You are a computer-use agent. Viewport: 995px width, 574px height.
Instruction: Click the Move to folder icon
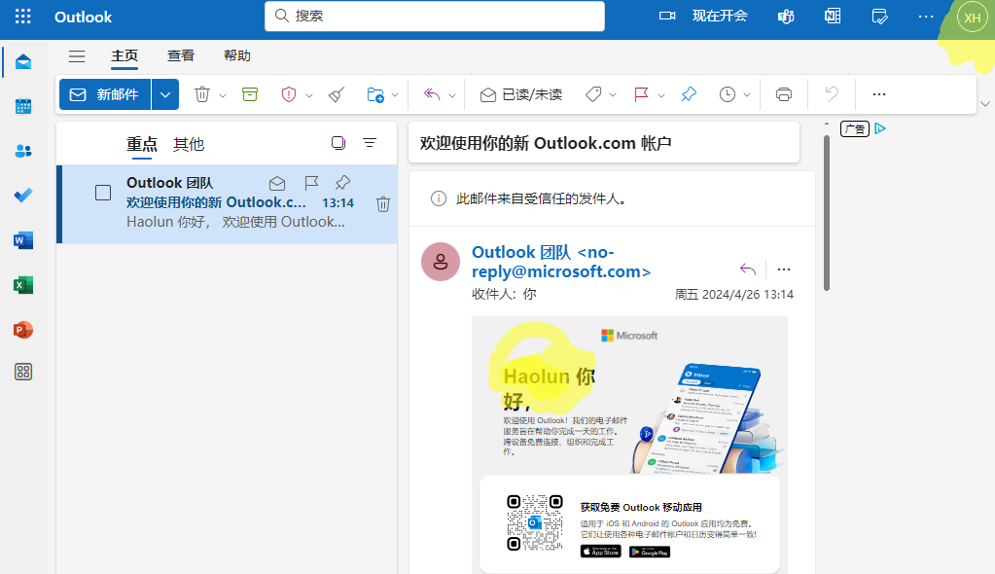[x=375, y=94]
